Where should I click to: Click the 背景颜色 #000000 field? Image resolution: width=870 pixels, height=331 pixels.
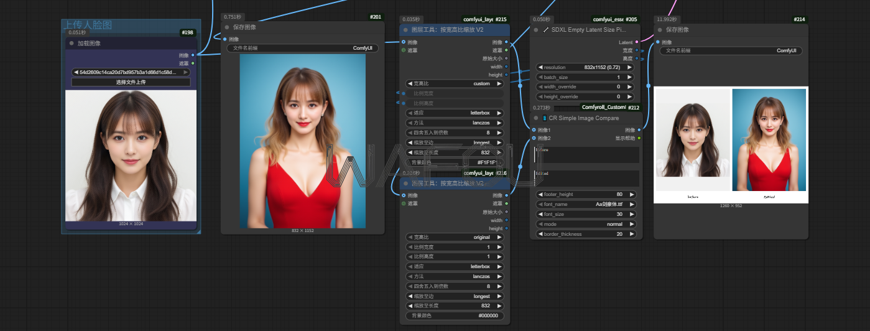click(x=454, y=316)
